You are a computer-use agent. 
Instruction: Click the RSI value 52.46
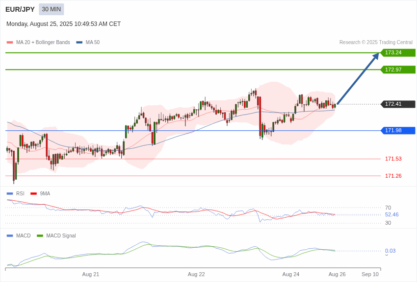392,214
